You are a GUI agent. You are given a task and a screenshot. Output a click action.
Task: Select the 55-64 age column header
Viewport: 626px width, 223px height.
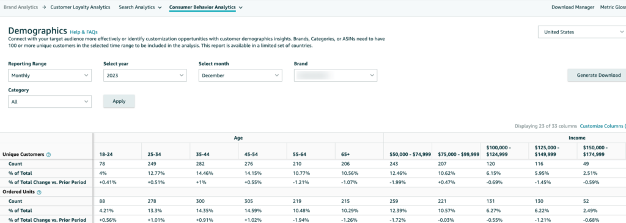pyautogui.click(x=300, y=154)
